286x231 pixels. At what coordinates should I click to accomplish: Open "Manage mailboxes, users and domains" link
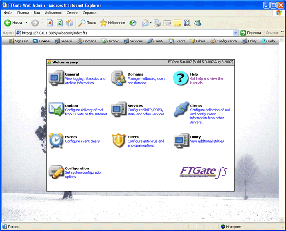[x=146, y=81]
